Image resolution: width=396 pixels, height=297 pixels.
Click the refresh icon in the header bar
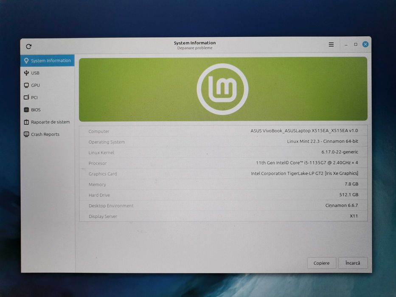tap(29, 47)
